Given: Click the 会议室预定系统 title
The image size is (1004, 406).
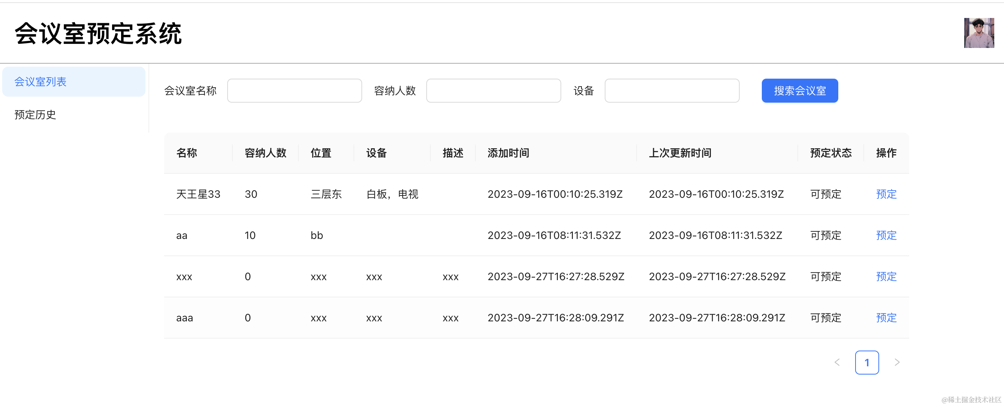Looking at the screenshot, I should [x=98, y=33].
